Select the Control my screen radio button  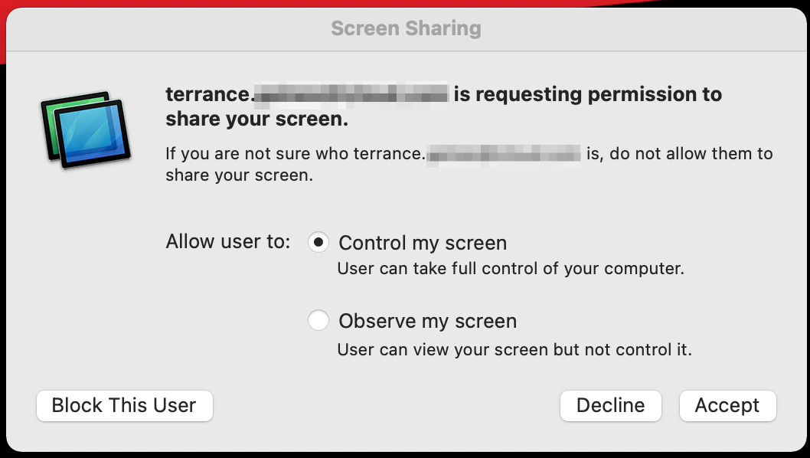point(318,242)
